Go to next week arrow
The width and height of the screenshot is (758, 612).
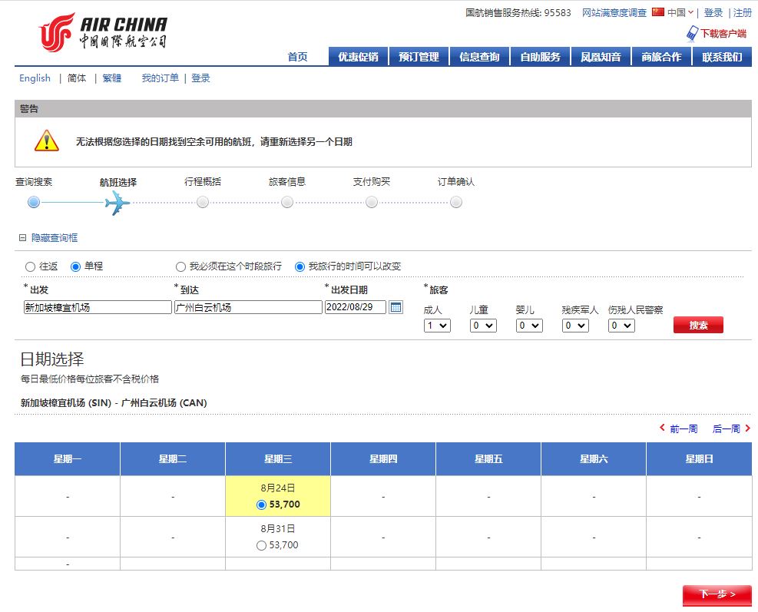coord(747,428)
